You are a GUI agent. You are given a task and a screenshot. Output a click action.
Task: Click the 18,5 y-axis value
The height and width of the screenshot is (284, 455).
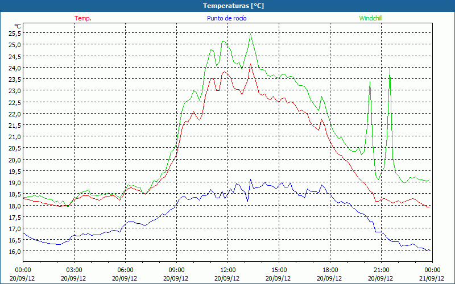pyautogui.click(x=15, y=194)
